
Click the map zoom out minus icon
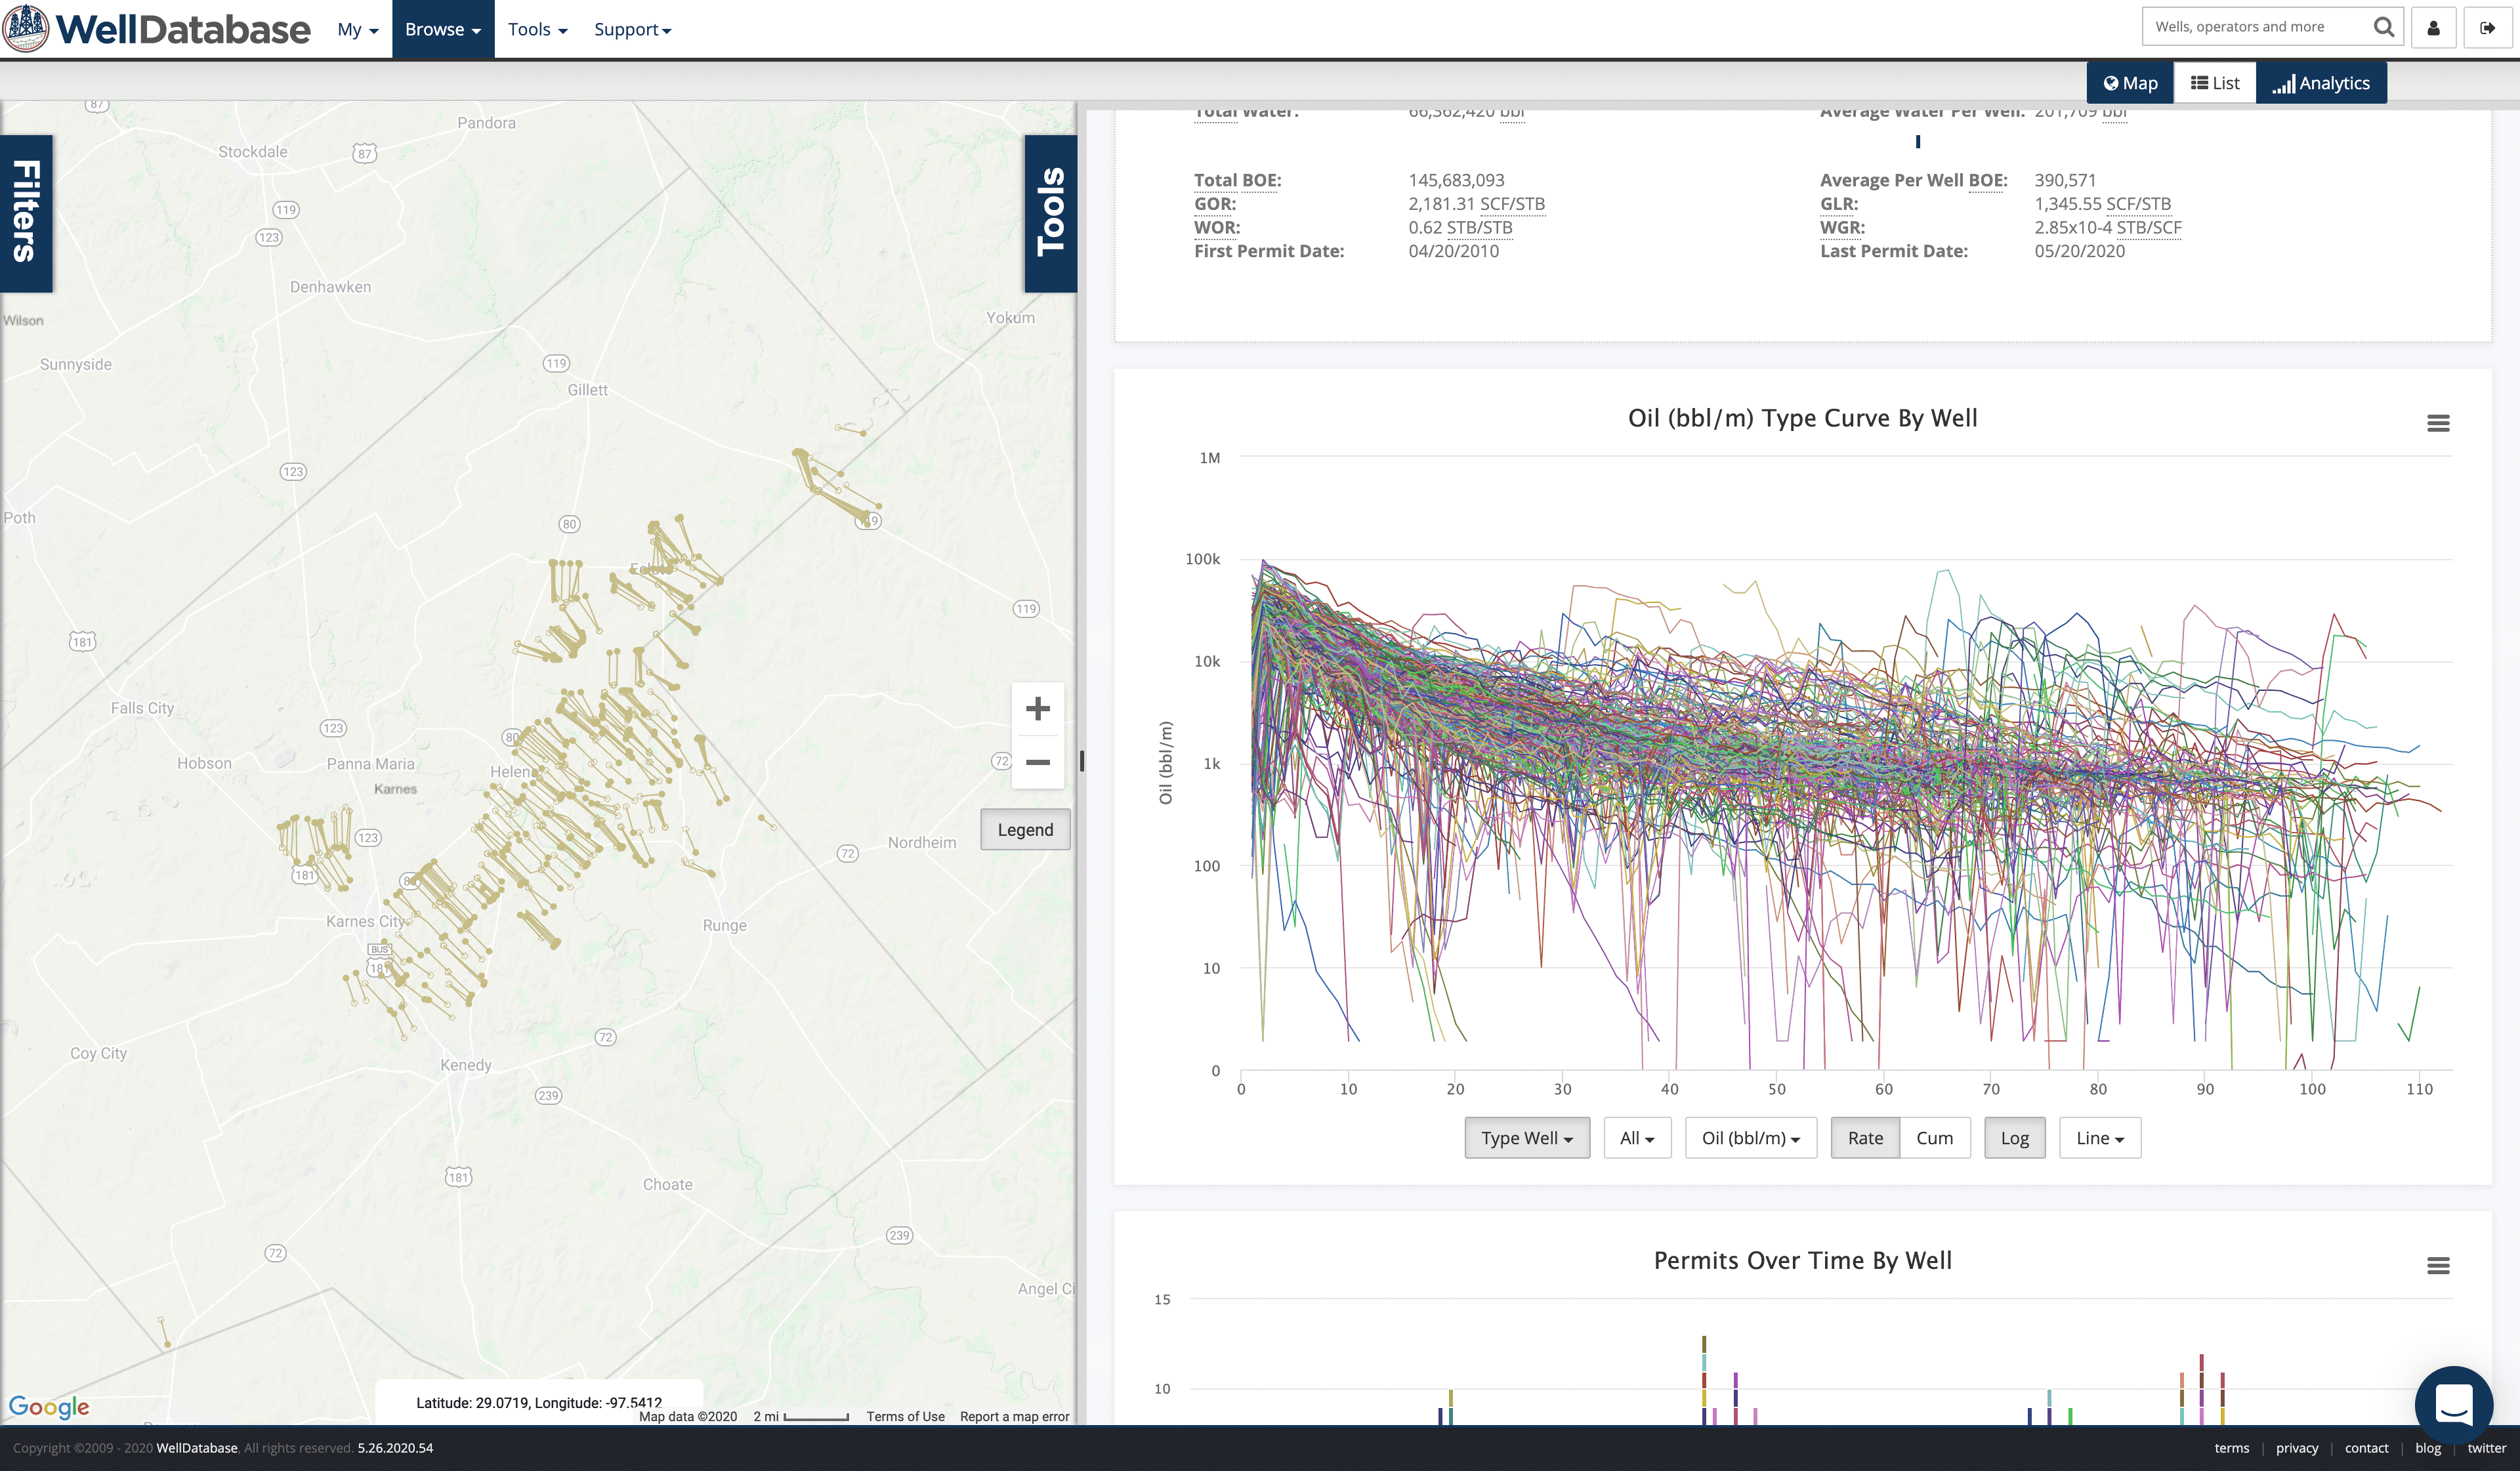[1037, 762]
